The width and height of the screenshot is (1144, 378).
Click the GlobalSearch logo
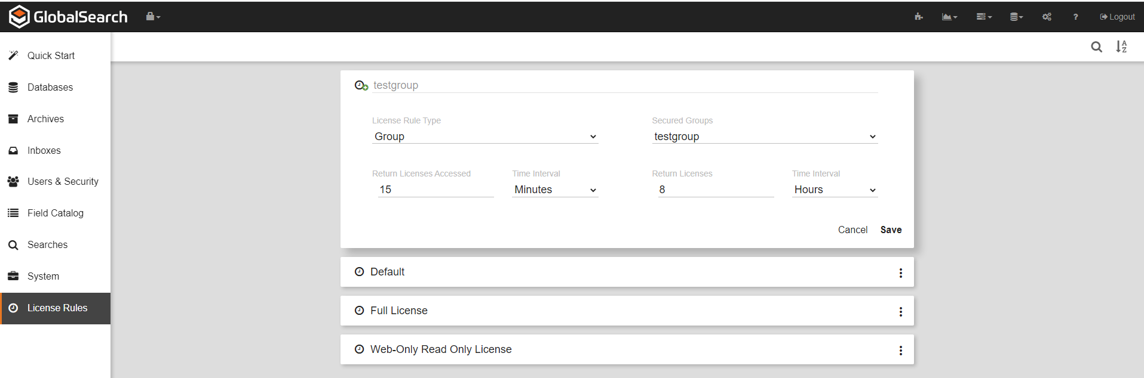[68, 17]
